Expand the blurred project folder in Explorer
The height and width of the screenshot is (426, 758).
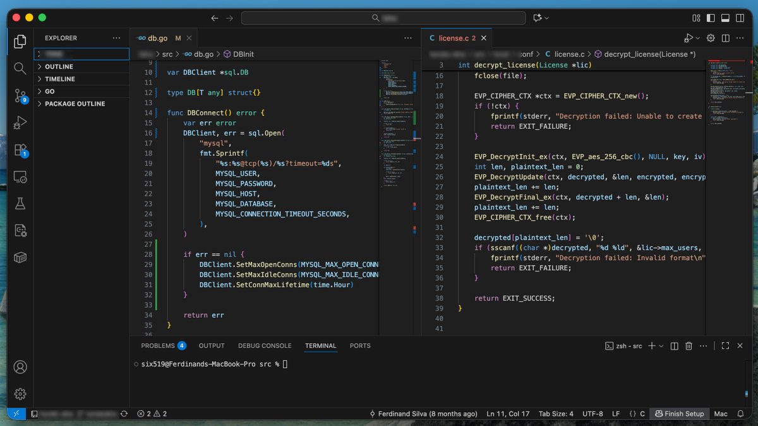pyautogui.click(x=81, y=54)
